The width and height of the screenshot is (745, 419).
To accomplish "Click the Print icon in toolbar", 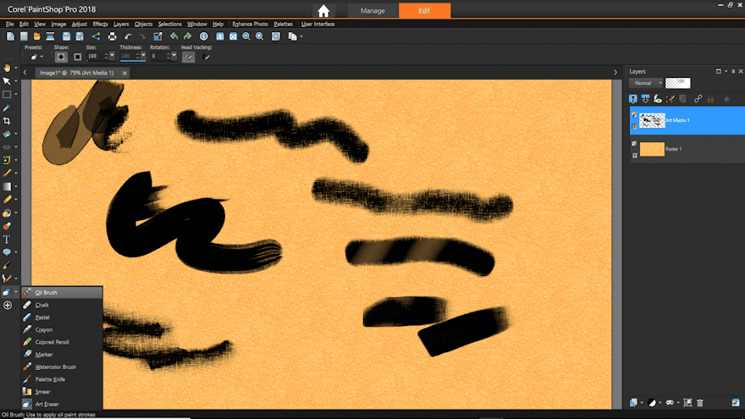I will click(x=112, y=36).
